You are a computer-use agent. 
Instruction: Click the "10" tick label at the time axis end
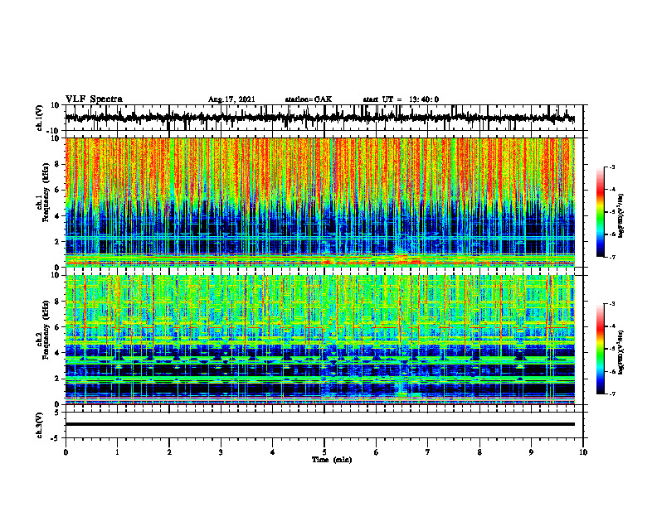click(583, 452)
